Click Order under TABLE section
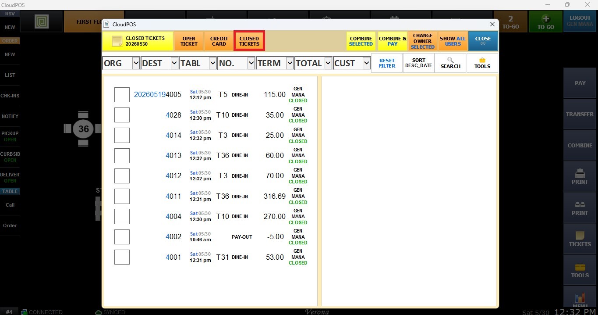This screenshot has width=598, height=315. [10, 226]
